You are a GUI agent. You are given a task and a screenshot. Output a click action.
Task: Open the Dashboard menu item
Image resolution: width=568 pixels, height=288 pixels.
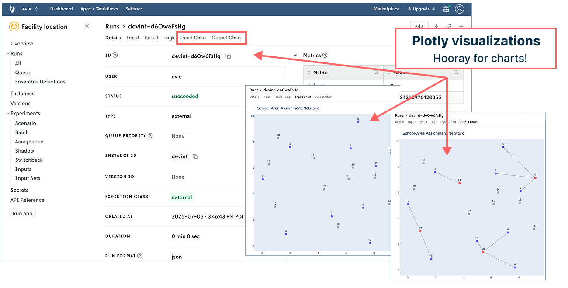(62, 9)
